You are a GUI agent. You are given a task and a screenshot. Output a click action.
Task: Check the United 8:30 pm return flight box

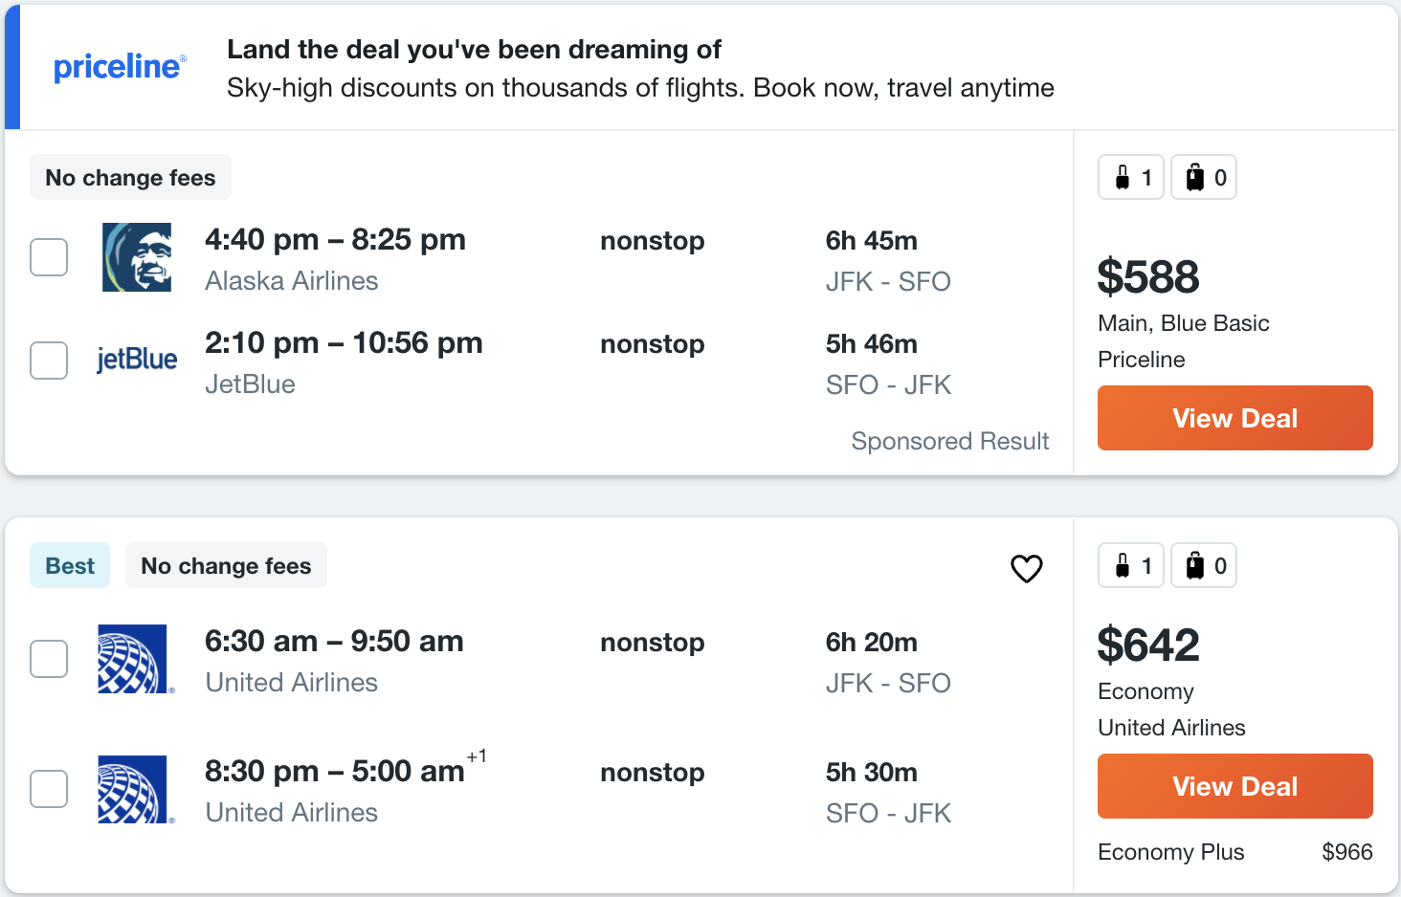49,789
